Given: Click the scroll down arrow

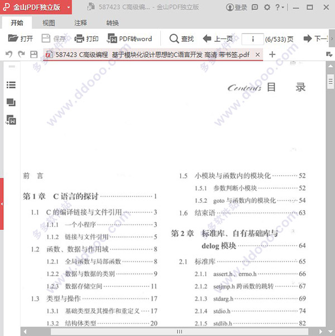Looking at the screenshot, I should click(x=331, y=332).
